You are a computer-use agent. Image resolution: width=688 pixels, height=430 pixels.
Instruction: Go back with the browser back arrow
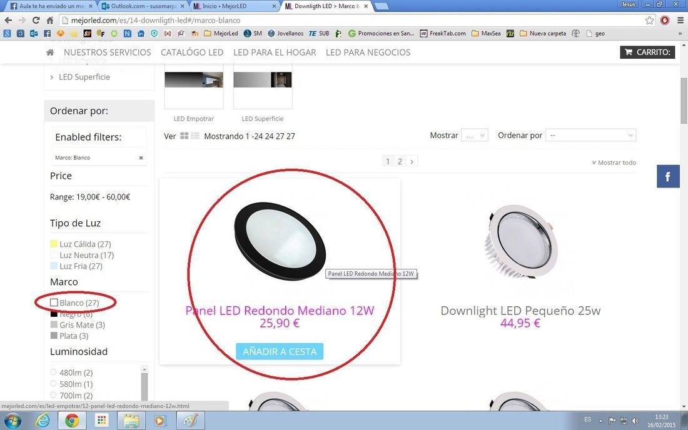click(x=8, y=20)
